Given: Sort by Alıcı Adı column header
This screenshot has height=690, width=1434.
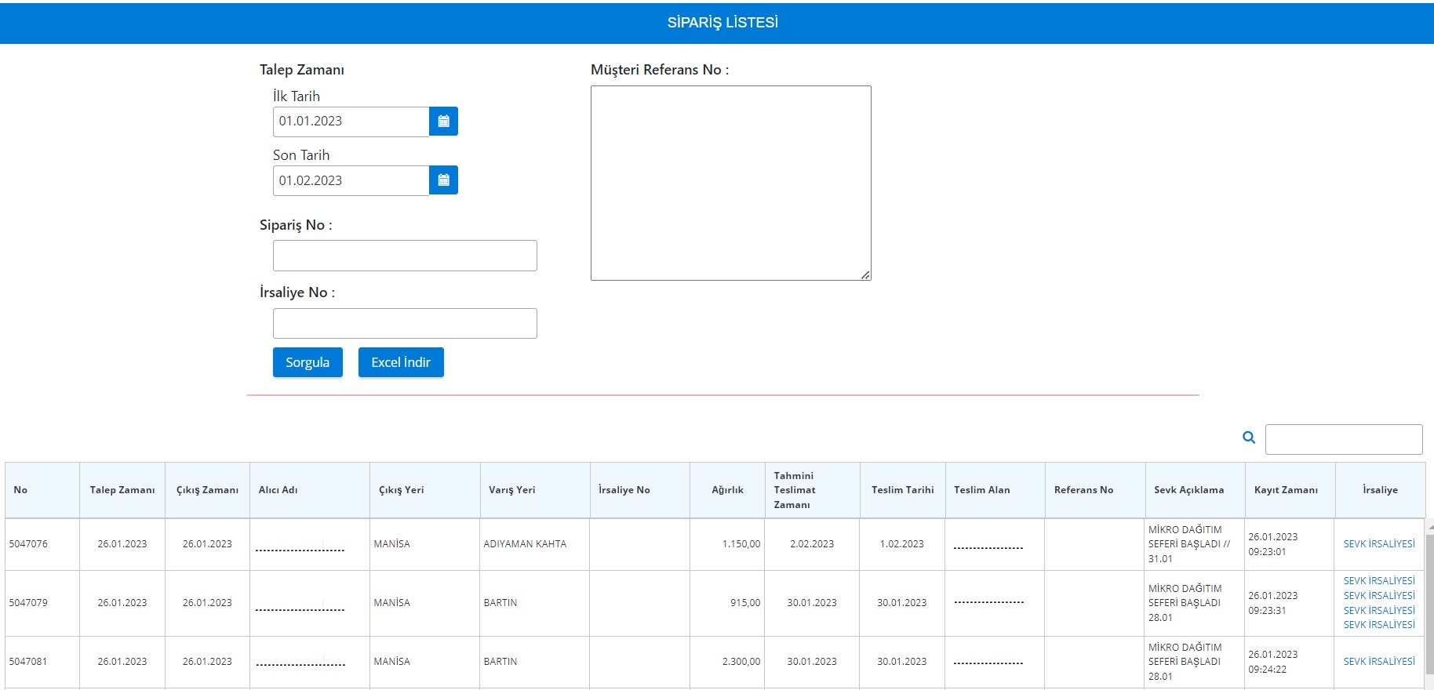Looking at the screenshot, I should pyautogui.click(x=310, y=490).
